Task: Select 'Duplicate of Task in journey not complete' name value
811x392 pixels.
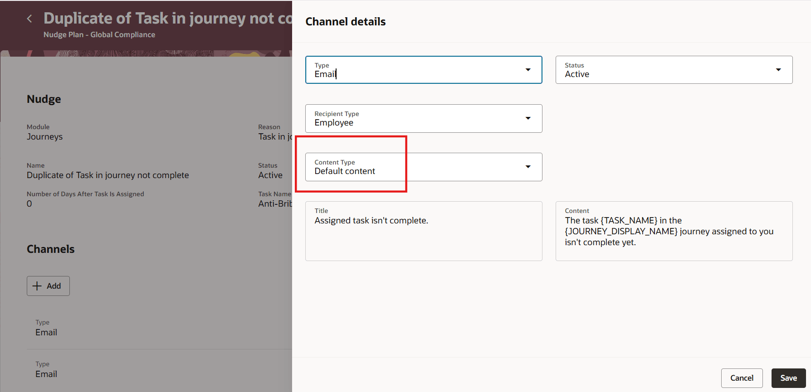Action: tap(108, 175)
